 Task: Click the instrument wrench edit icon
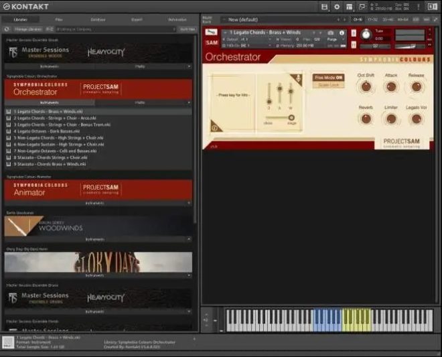click(211, 32)
